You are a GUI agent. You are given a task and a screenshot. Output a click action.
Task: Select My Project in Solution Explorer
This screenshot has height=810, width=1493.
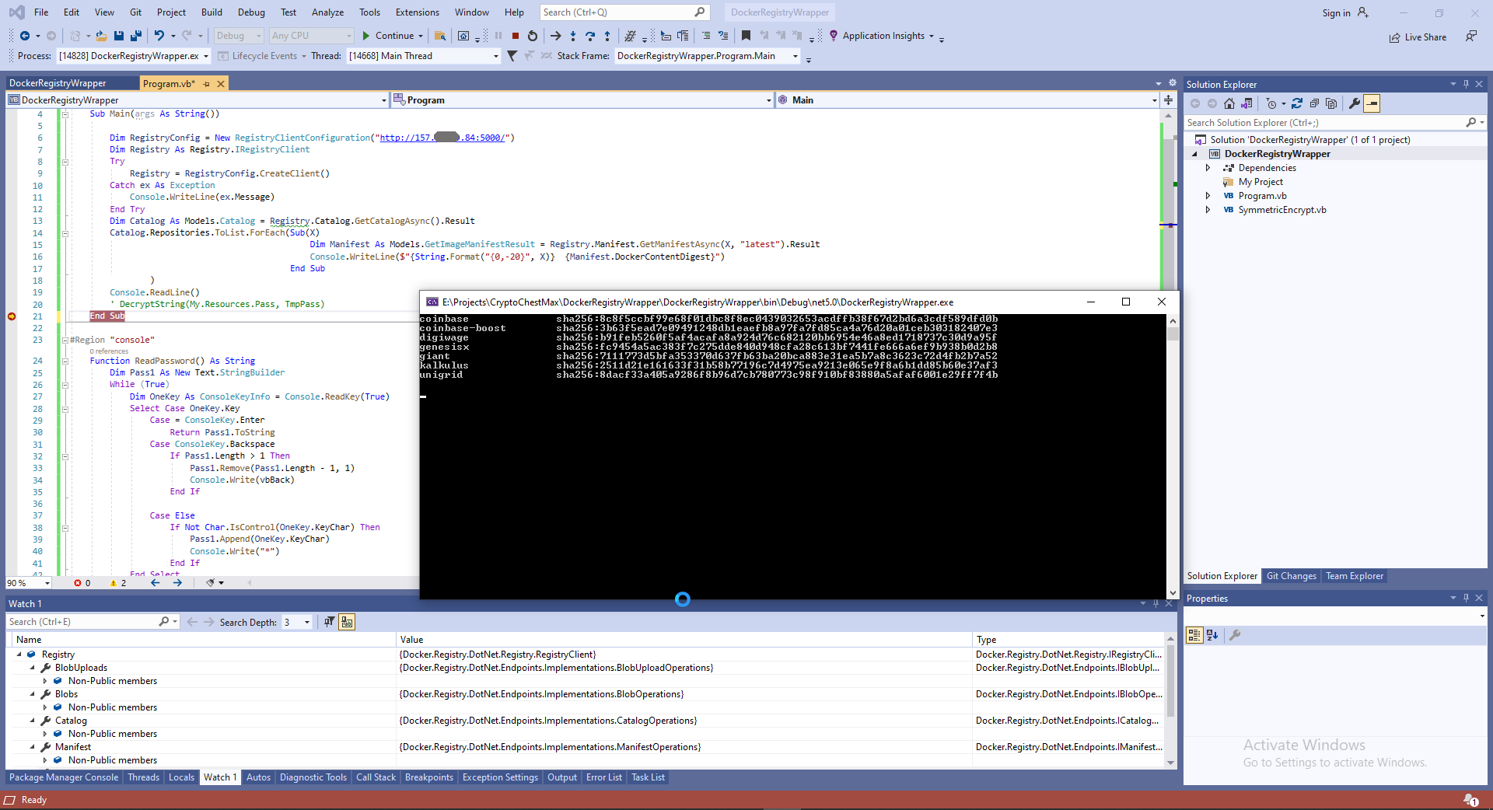tap(1260, 182)
